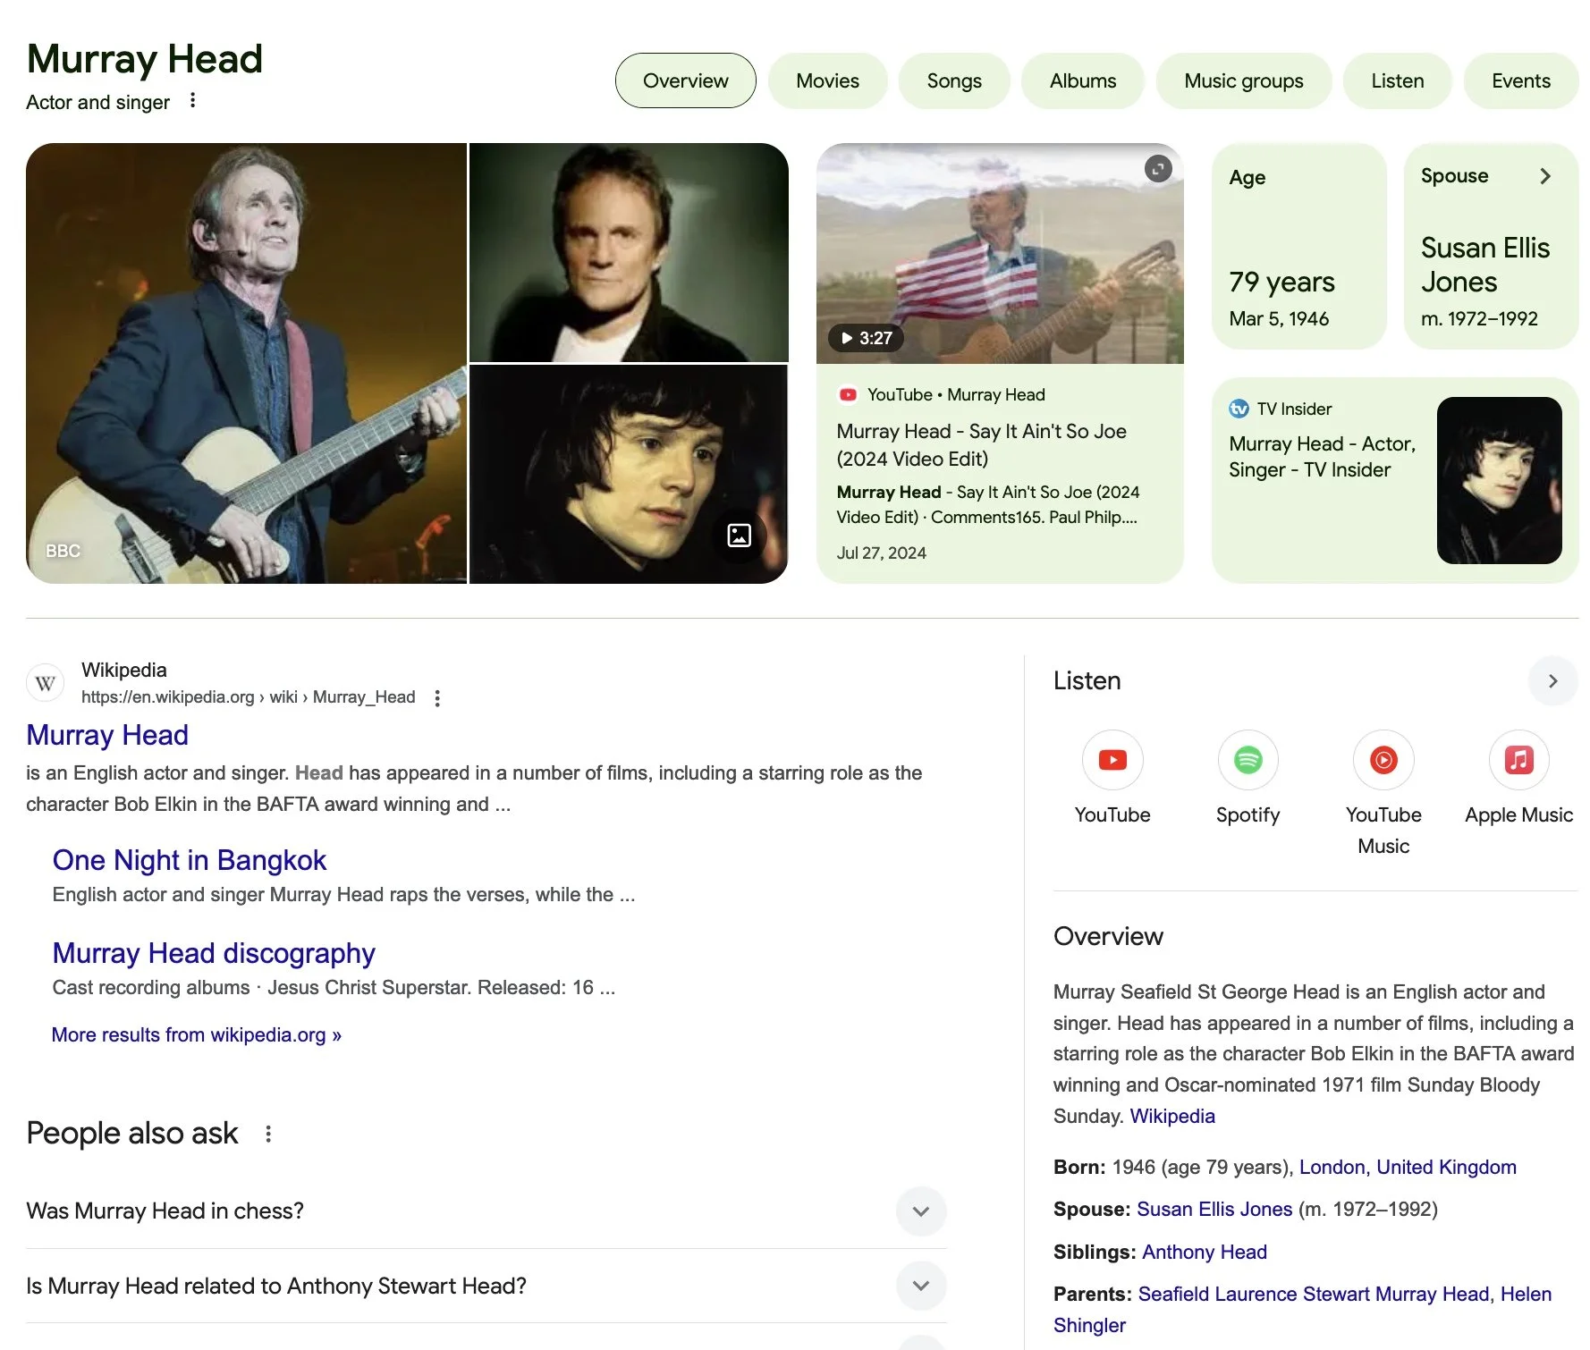Open the Albums tab
Viewport: 1590px width, 1350px height.
coord(1082,80)
